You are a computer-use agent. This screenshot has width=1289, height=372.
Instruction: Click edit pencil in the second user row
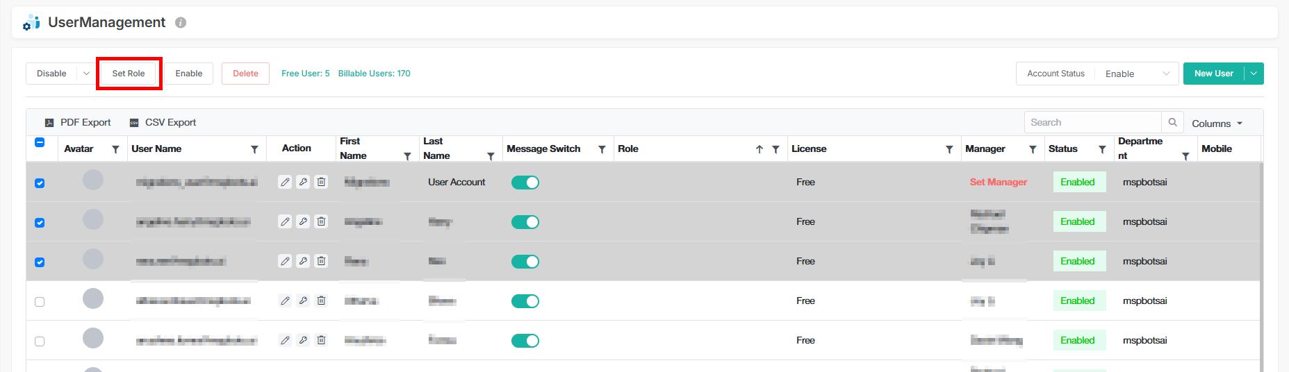(285, 221)
